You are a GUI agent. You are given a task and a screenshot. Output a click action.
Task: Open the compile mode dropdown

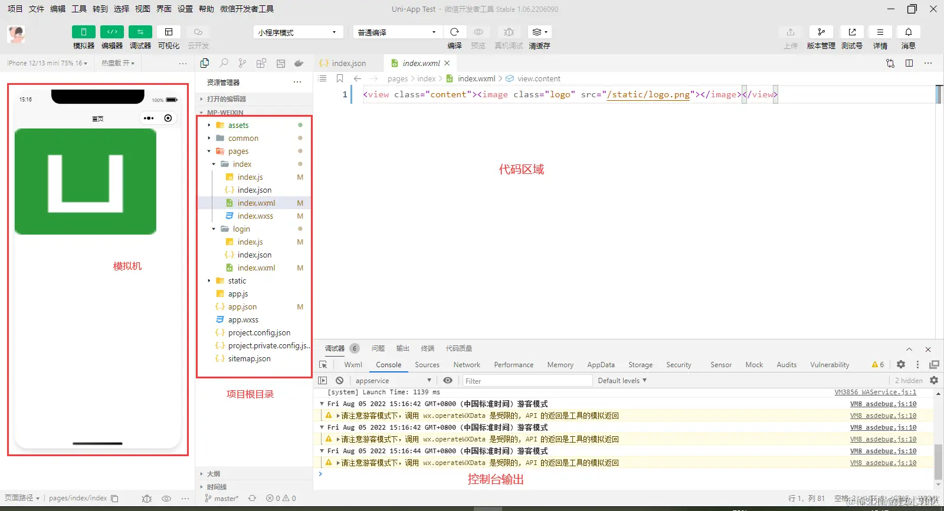[397, 32]
